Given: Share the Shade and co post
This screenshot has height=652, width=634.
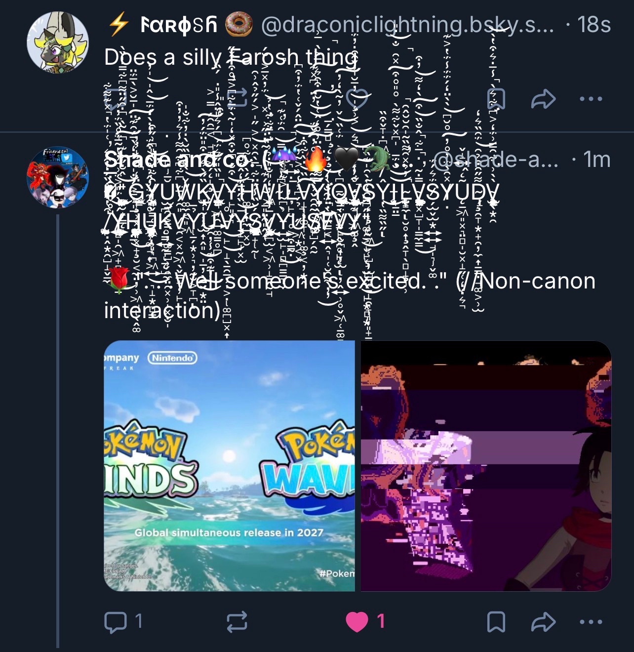Looking at the screenshot, I should click(544, 622).
